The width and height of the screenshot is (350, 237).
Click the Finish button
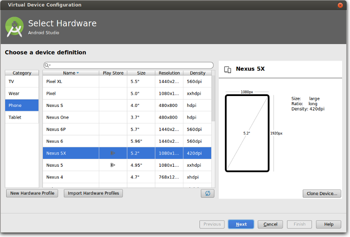pos(299,224)
